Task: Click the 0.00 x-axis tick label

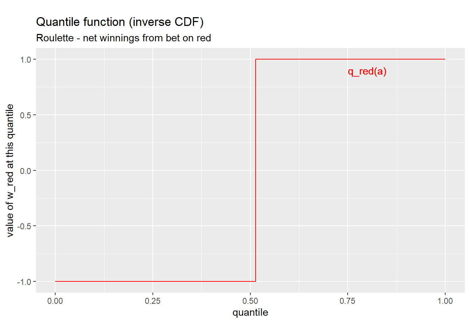Action: [x=55, y=301]
